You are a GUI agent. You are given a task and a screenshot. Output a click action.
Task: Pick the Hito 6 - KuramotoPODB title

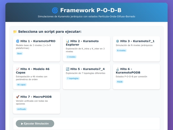click(x=128, y=71)
